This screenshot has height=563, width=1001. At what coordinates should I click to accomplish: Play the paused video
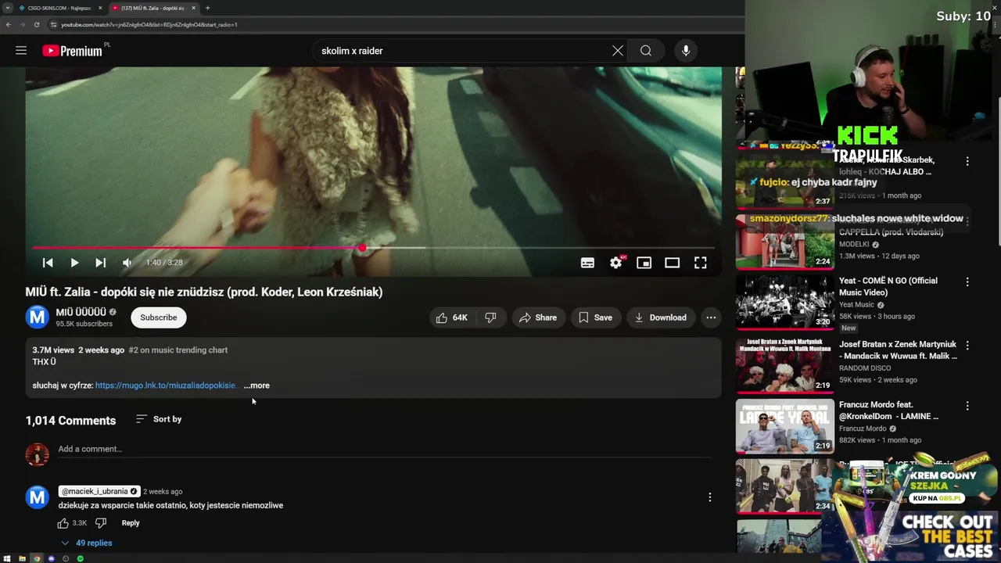pos(74,263)
